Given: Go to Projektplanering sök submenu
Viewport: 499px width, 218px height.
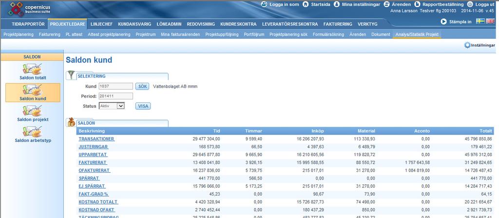Looking at the screenshot, I should pos(288,35).
